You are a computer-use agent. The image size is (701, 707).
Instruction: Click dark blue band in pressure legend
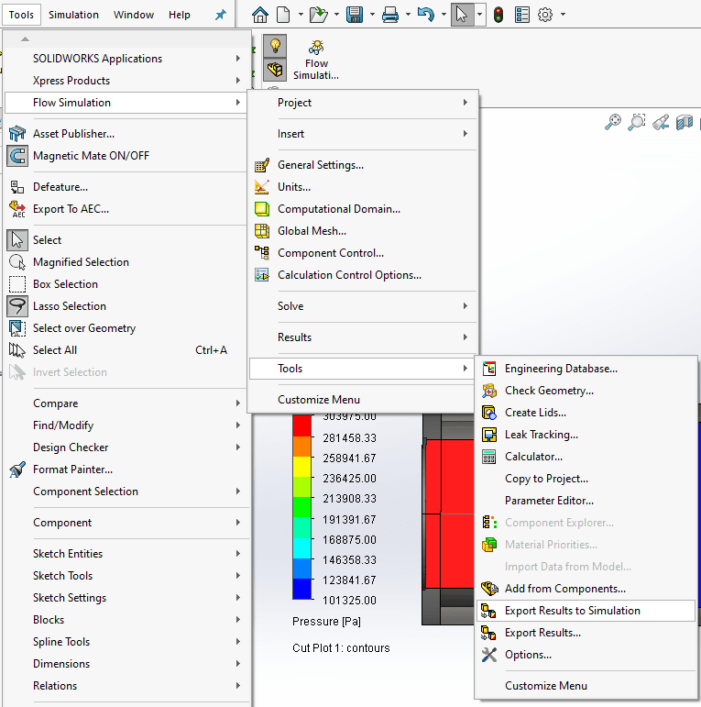(x=301, y=589)
